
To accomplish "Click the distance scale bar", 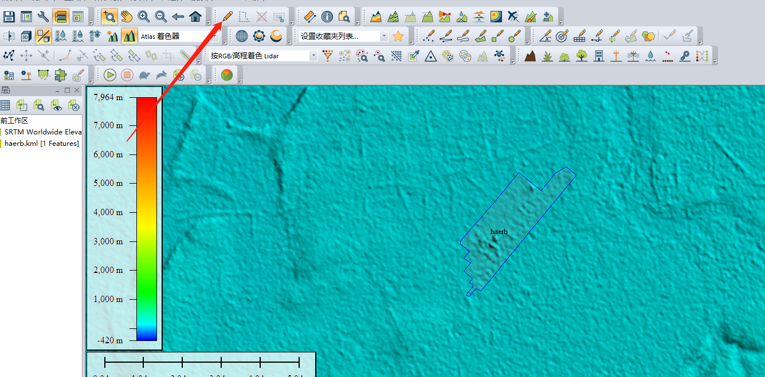I will pyautogui.click(x=202, y=362).
